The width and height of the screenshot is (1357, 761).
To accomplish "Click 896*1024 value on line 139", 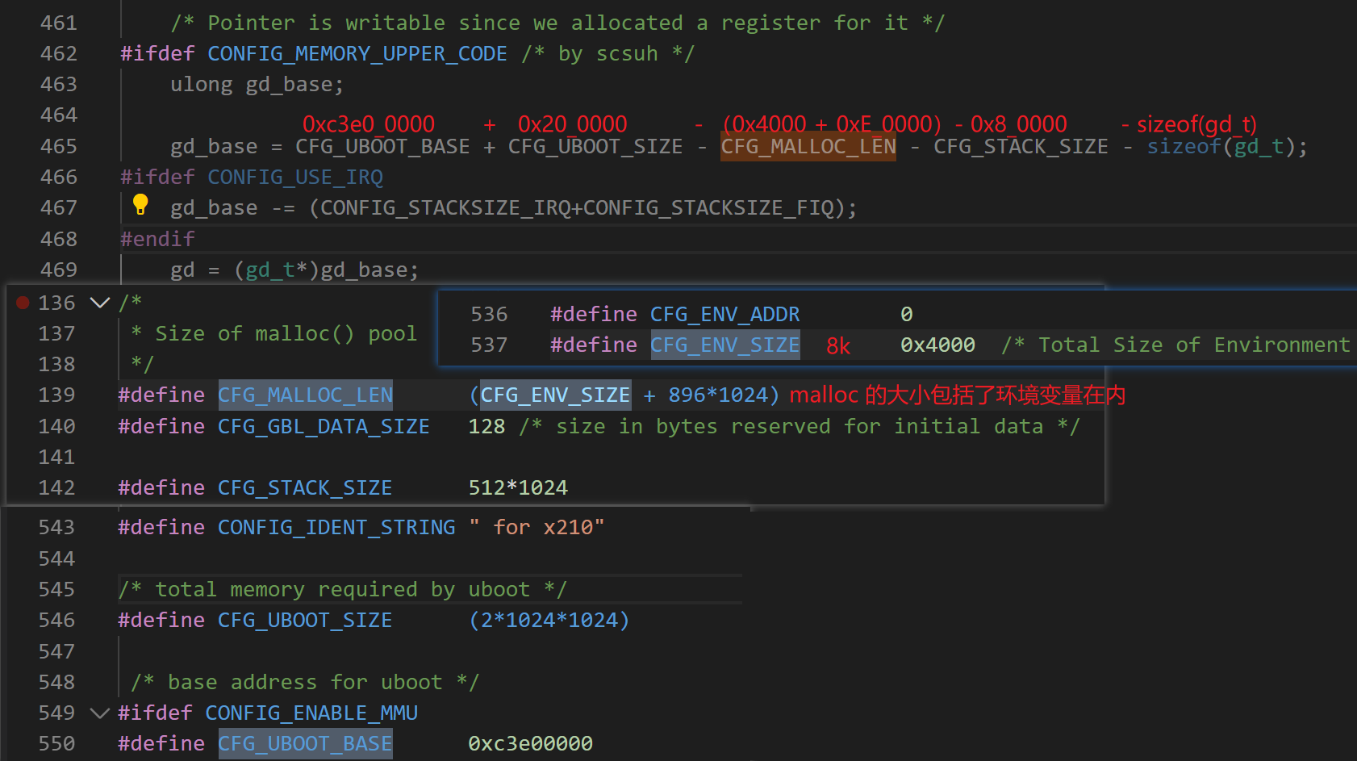I will (x=718, y=395).
